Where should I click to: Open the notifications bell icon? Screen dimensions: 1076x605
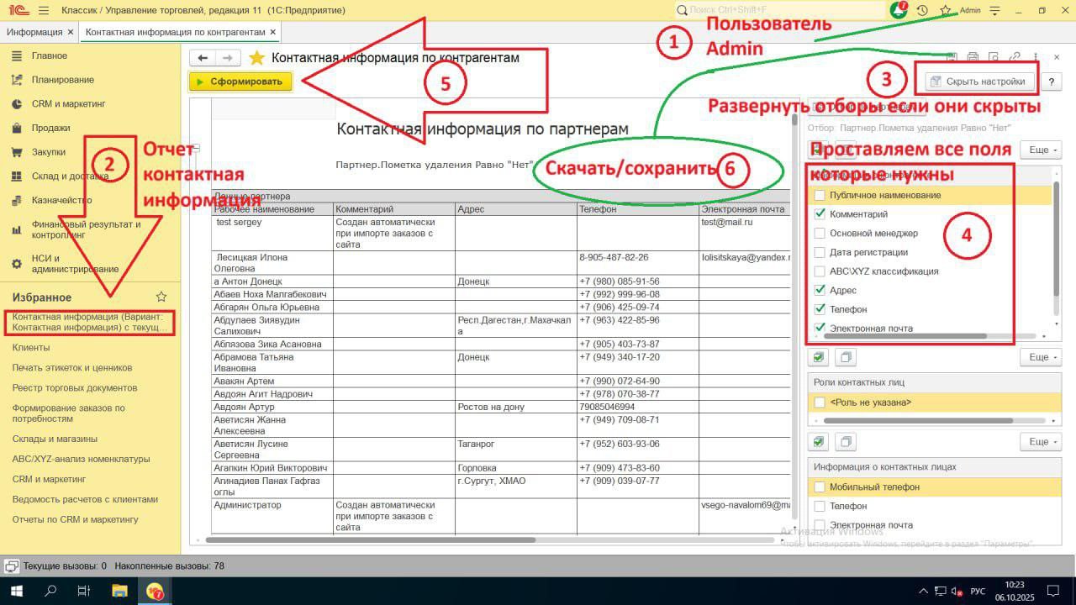pos(899,10)
